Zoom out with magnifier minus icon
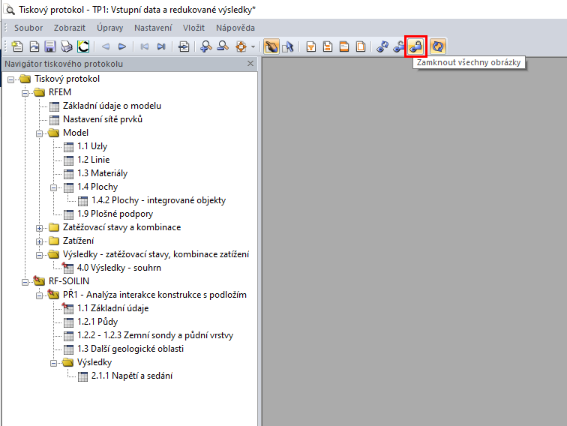This screenshot has height=426, width=567. point(223,46)
